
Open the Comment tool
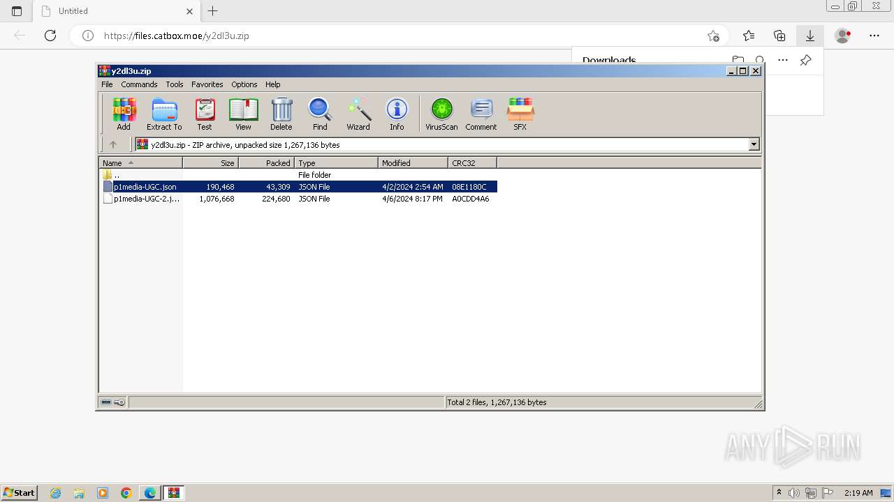[481, 114]
